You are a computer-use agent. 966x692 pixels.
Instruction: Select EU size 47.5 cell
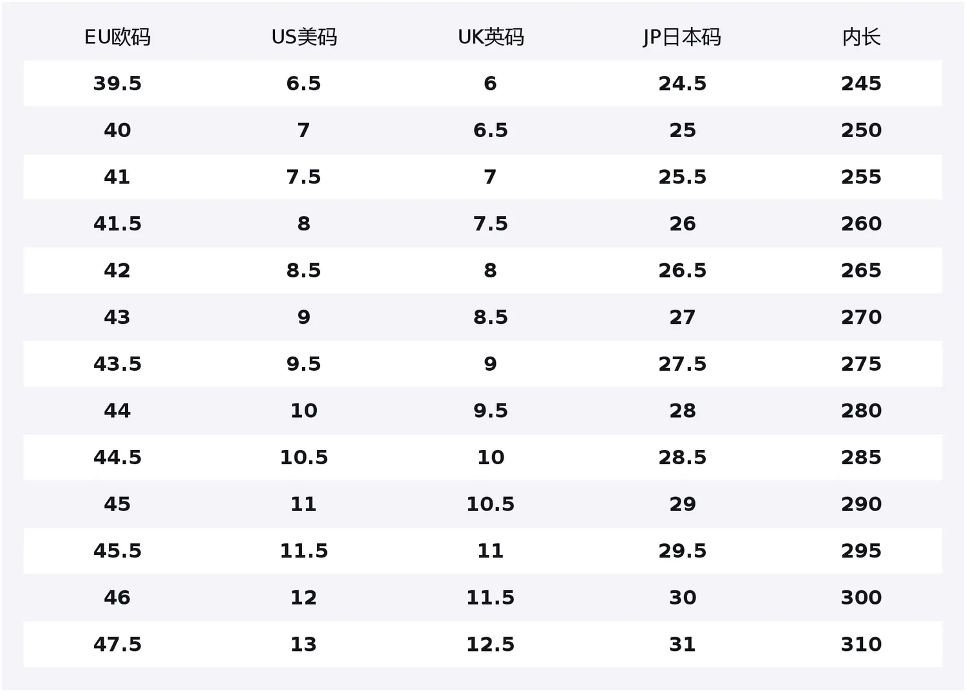click(x=117, y=644)
